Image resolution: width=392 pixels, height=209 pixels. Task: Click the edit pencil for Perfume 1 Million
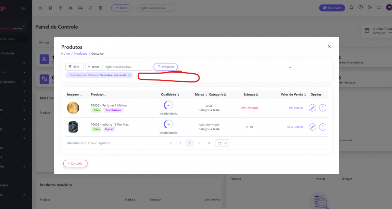point(312,108)
